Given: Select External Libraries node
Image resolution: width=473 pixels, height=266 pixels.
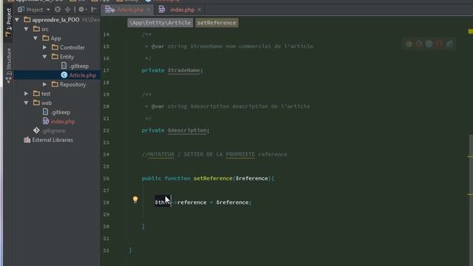Looking at the screenshot, I should [x=52, y=140].
